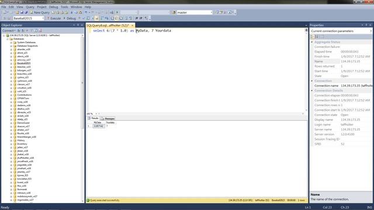Select Results to Text mode
This screenshot has height=210, width=374.
112,18
